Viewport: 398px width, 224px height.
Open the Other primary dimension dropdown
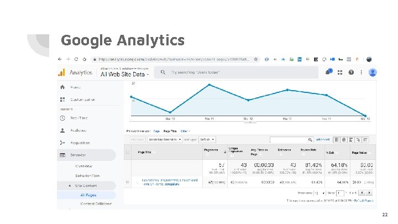coord(185,131)
